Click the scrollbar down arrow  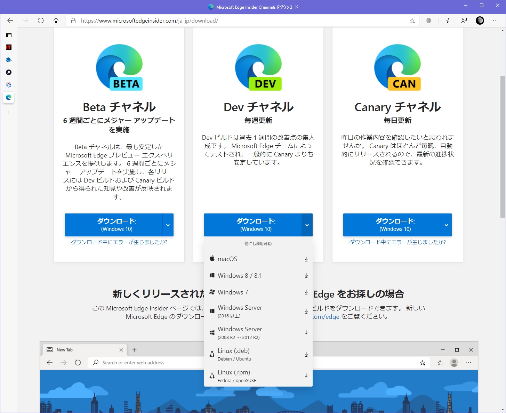click(503, 410)
